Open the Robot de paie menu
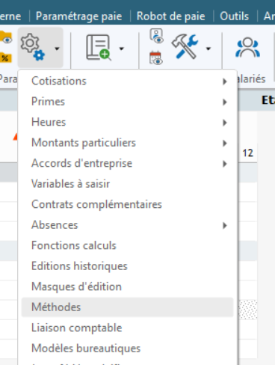The width and height of the screenshot is (275, 365). [171, 16]
